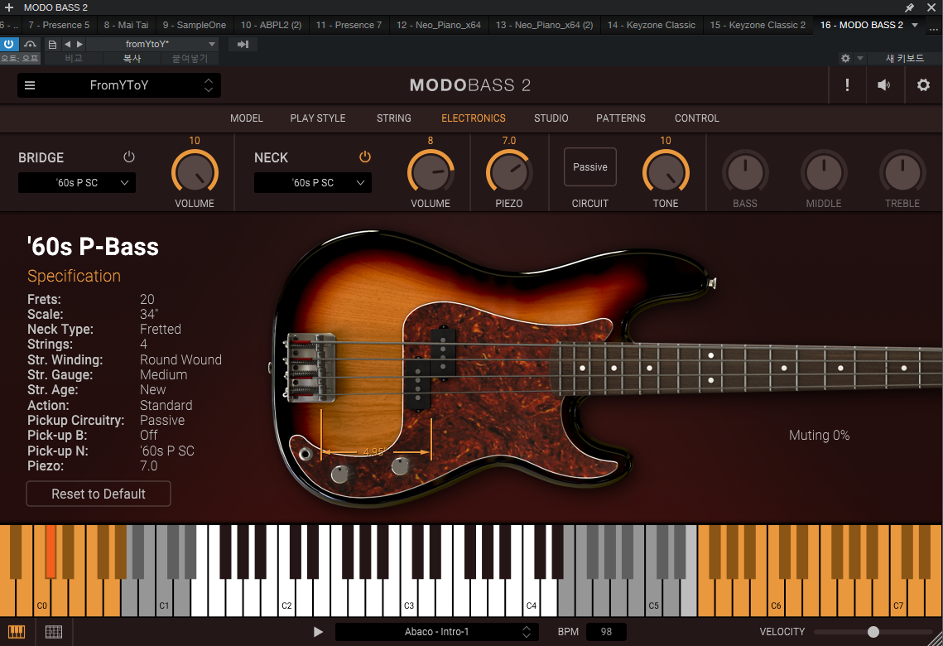Switch to the 7 - Presence 5 tab
943x646 pixels.
click(x=59, y=25)
